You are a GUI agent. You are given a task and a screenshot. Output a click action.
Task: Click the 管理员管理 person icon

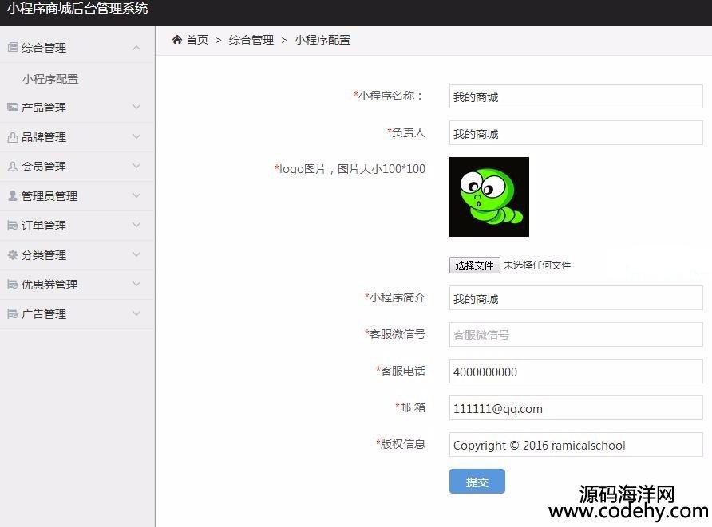coord(13,196)
